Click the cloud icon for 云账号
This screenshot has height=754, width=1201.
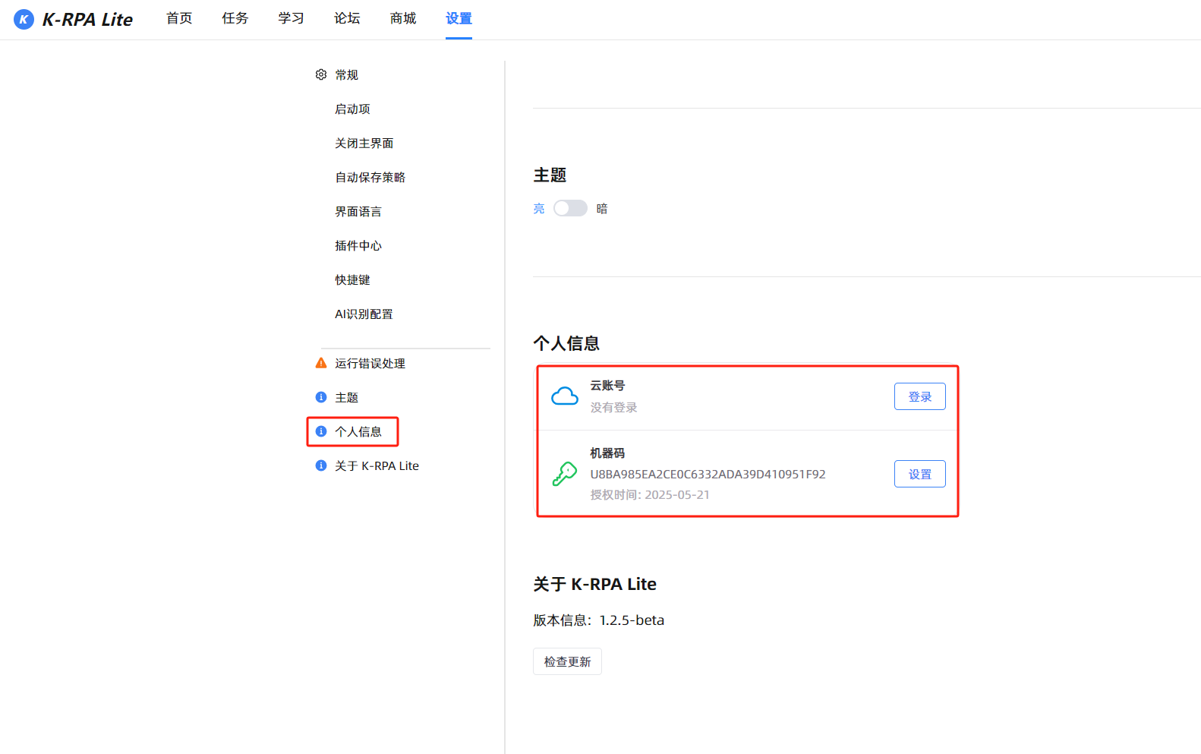[x=565, y=396]
